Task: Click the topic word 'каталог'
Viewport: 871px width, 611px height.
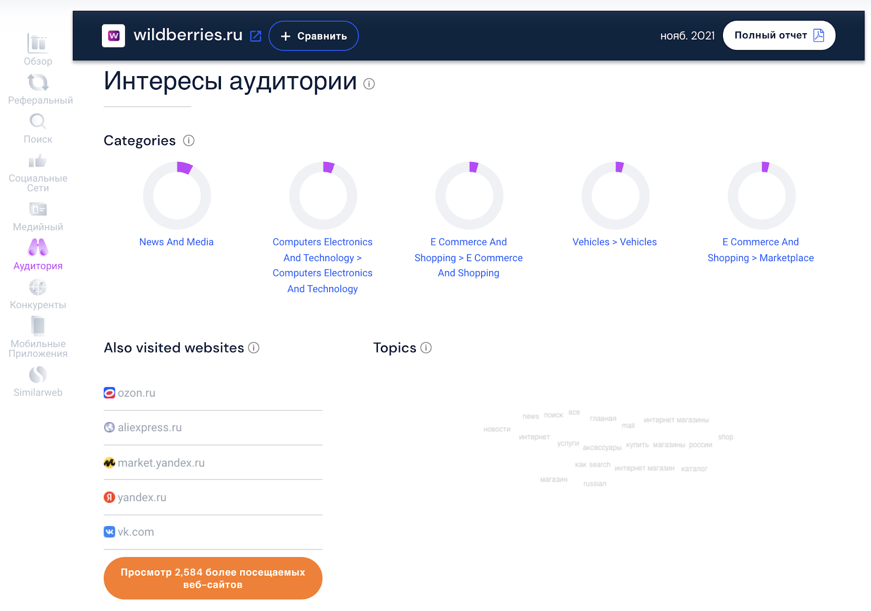Action: point(694,469)
